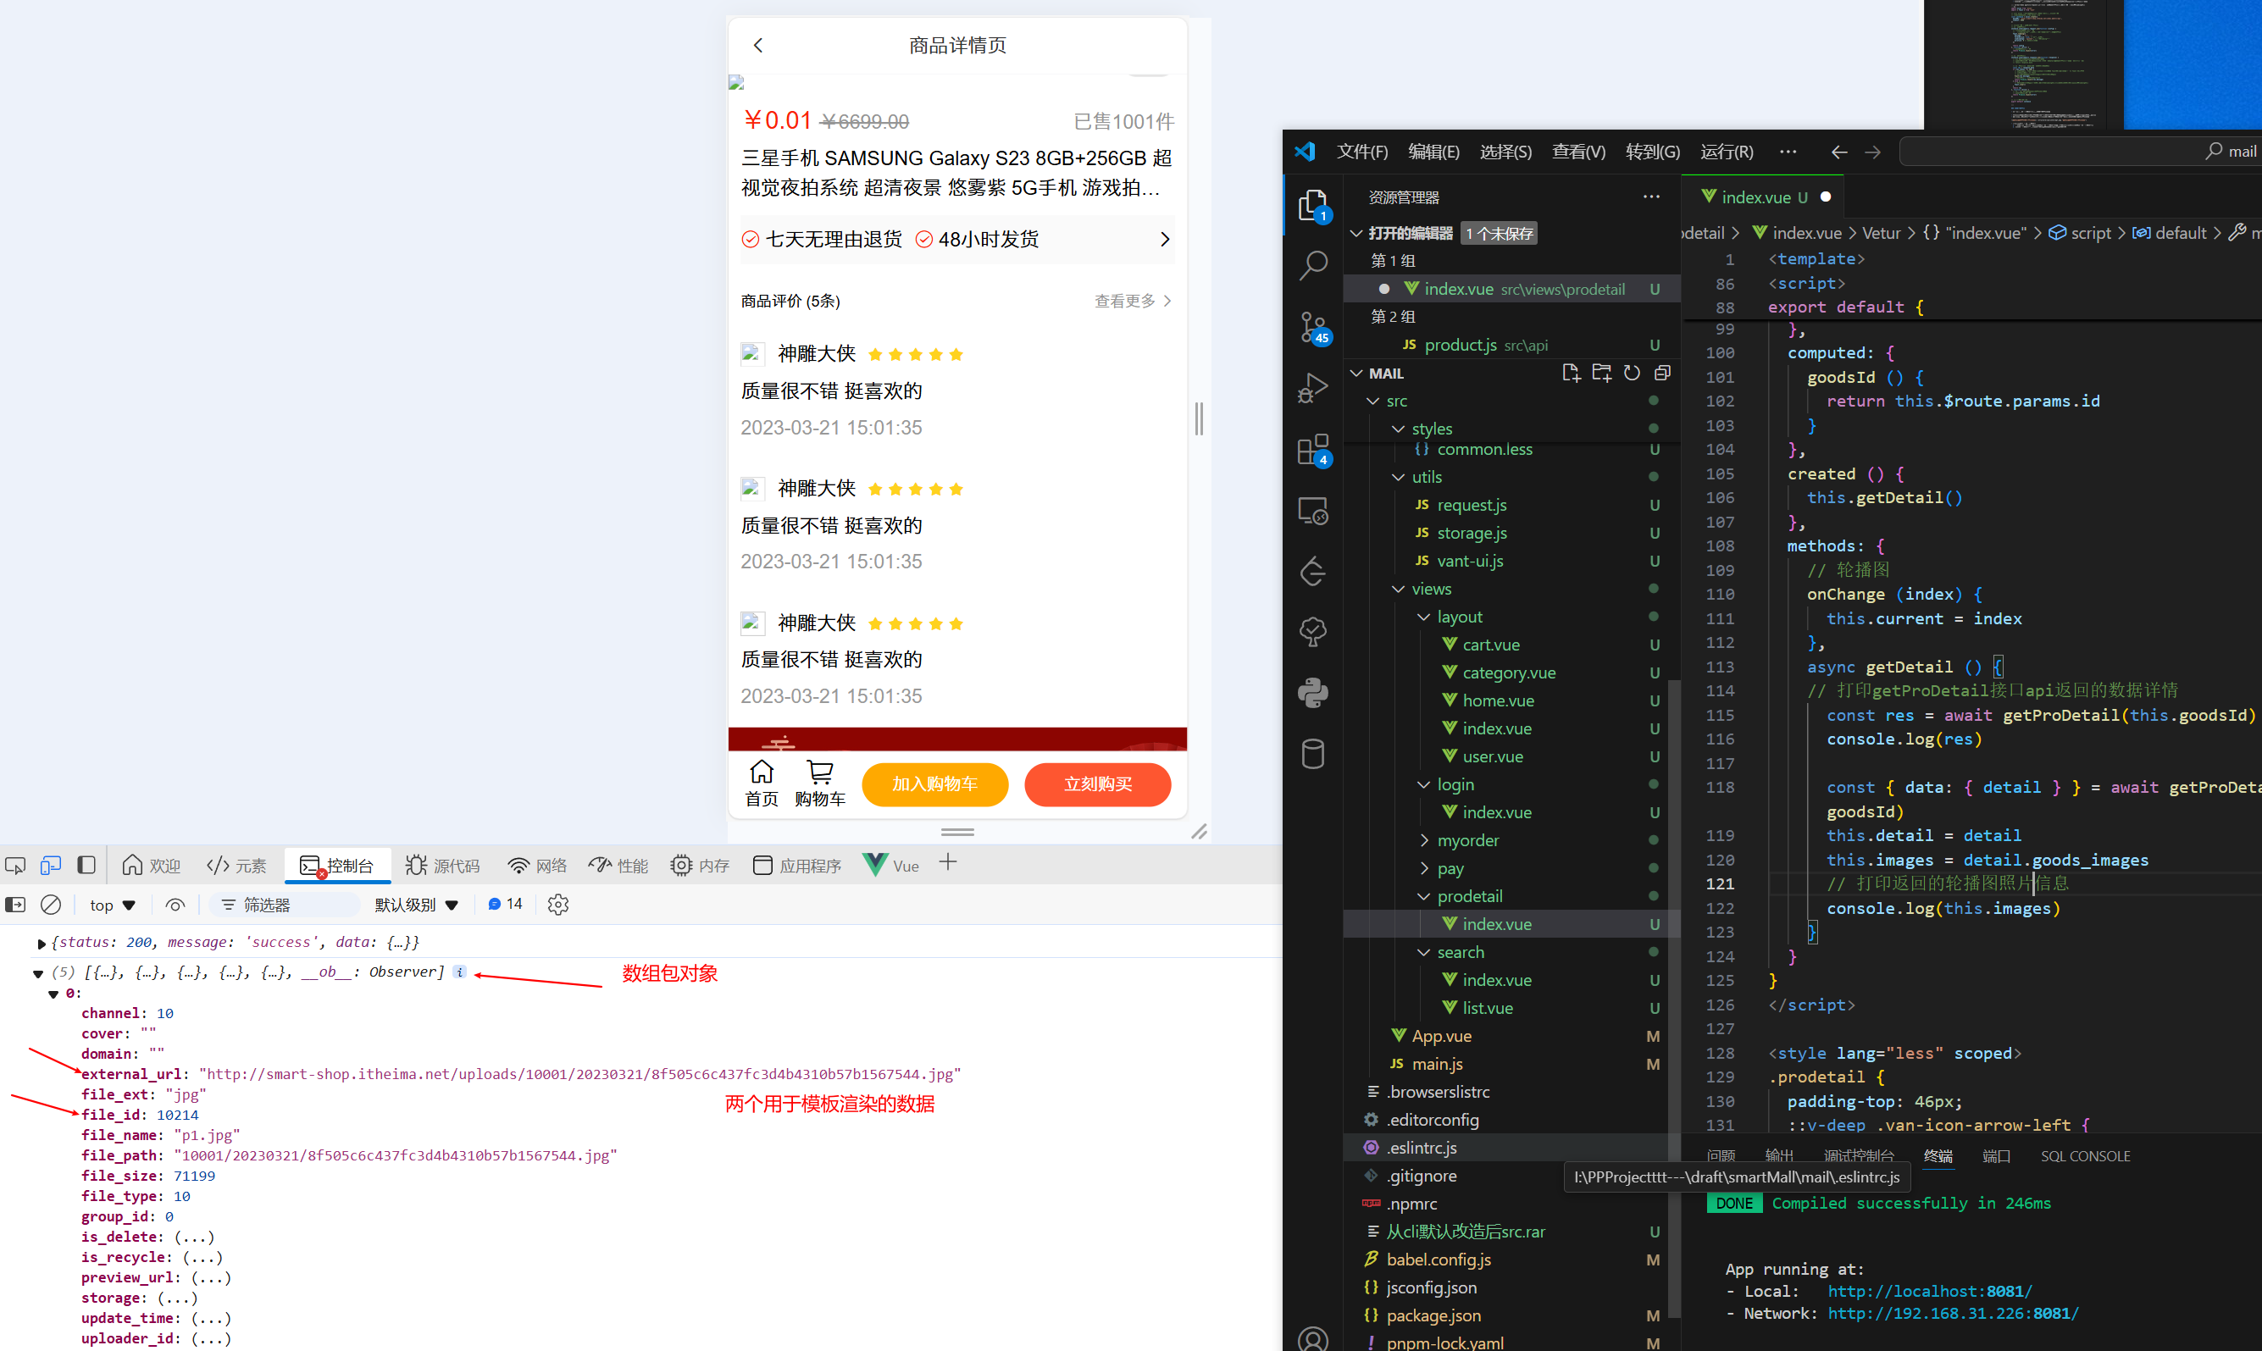Collapse the (5) array in console
2262x1351 pixels.
37,974
